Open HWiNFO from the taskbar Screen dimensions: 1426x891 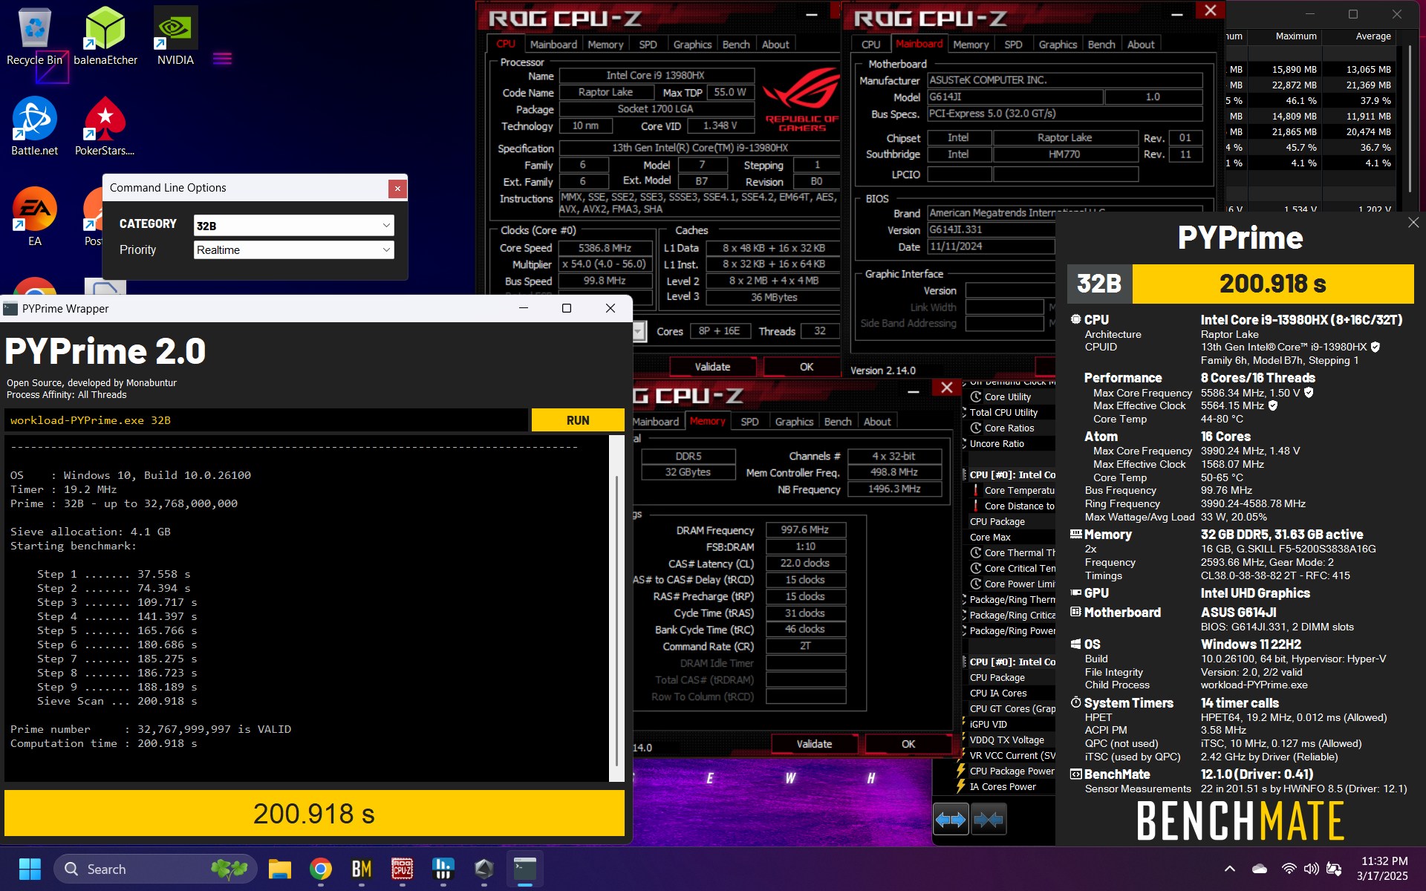pos(443,869)
